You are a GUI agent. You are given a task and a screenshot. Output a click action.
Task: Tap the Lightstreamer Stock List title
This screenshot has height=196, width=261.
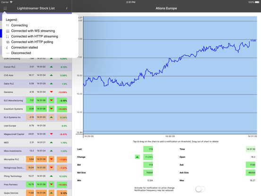[x=36, y=8]
